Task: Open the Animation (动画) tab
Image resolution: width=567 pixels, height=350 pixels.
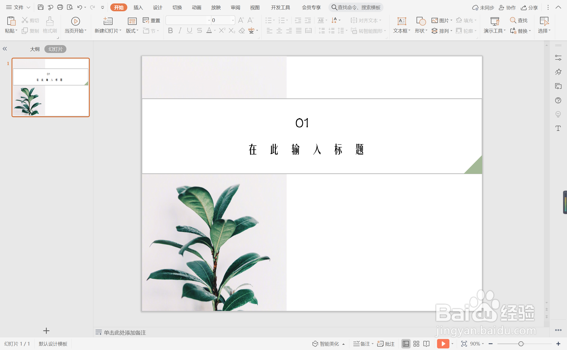Action: pyautogui.click(x=196, y=7)
